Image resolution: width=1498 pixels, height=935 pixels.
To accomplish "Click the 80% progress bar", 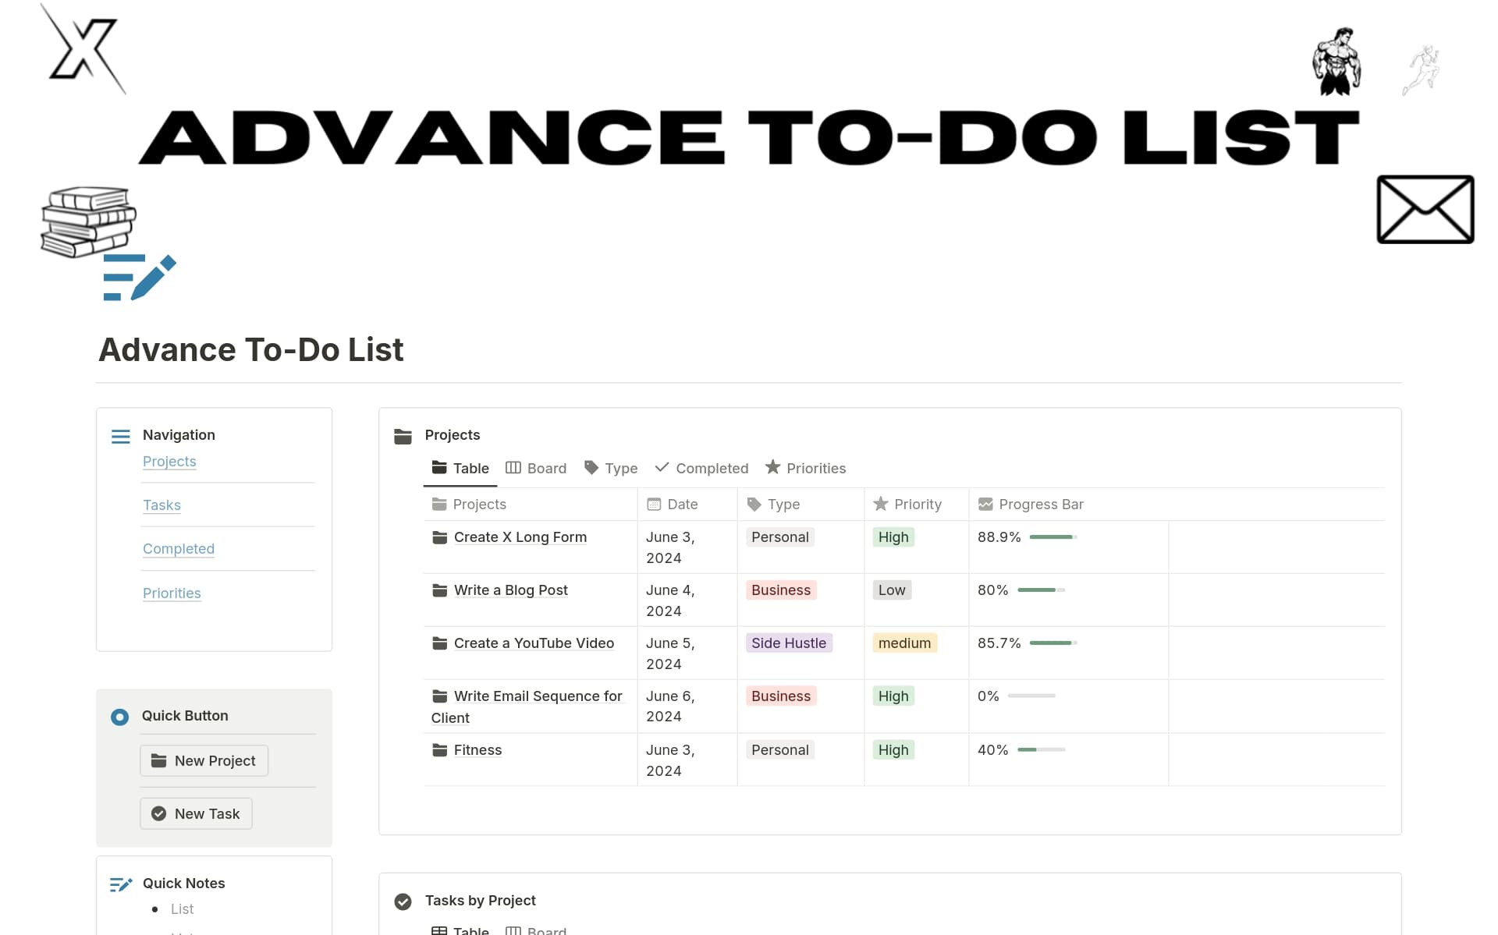I will [1042, 590].
